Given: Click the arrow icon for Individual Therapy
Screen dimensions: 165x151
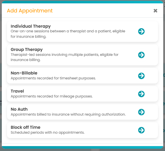Looking at the screenshot, I should (x=141, y=32).
